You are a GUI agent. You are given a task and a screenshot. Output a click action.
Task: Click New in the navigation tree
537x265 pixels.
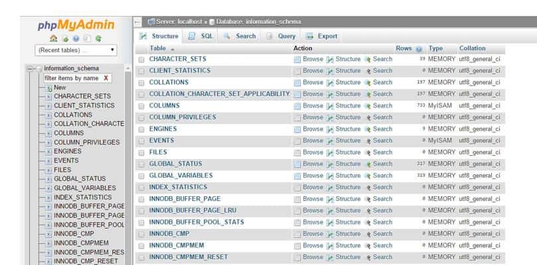[x=60, y=87]
